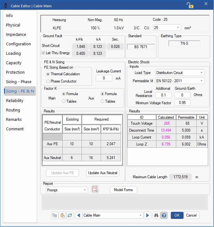Uncheck the Let-Thru Energy checkbox
214x227 pixels.
pyautogui.click(x=44, y=53)
